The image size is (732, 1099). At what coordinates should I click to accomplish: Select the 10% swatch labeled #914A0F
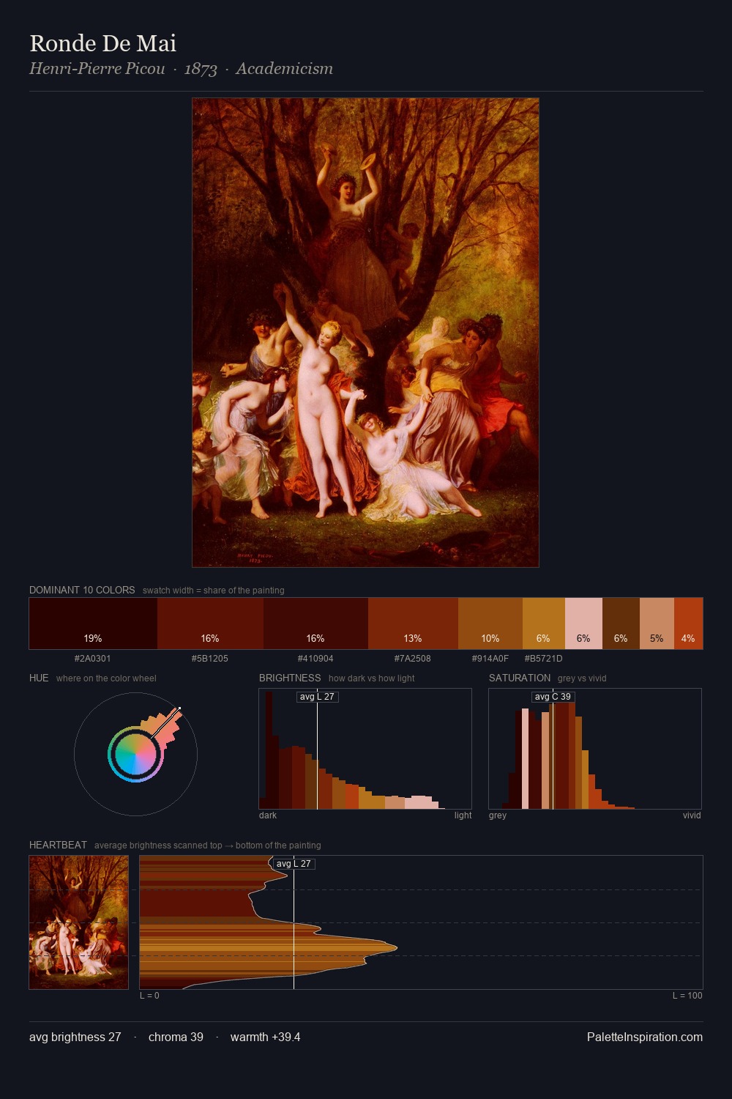tap(490, 623)
